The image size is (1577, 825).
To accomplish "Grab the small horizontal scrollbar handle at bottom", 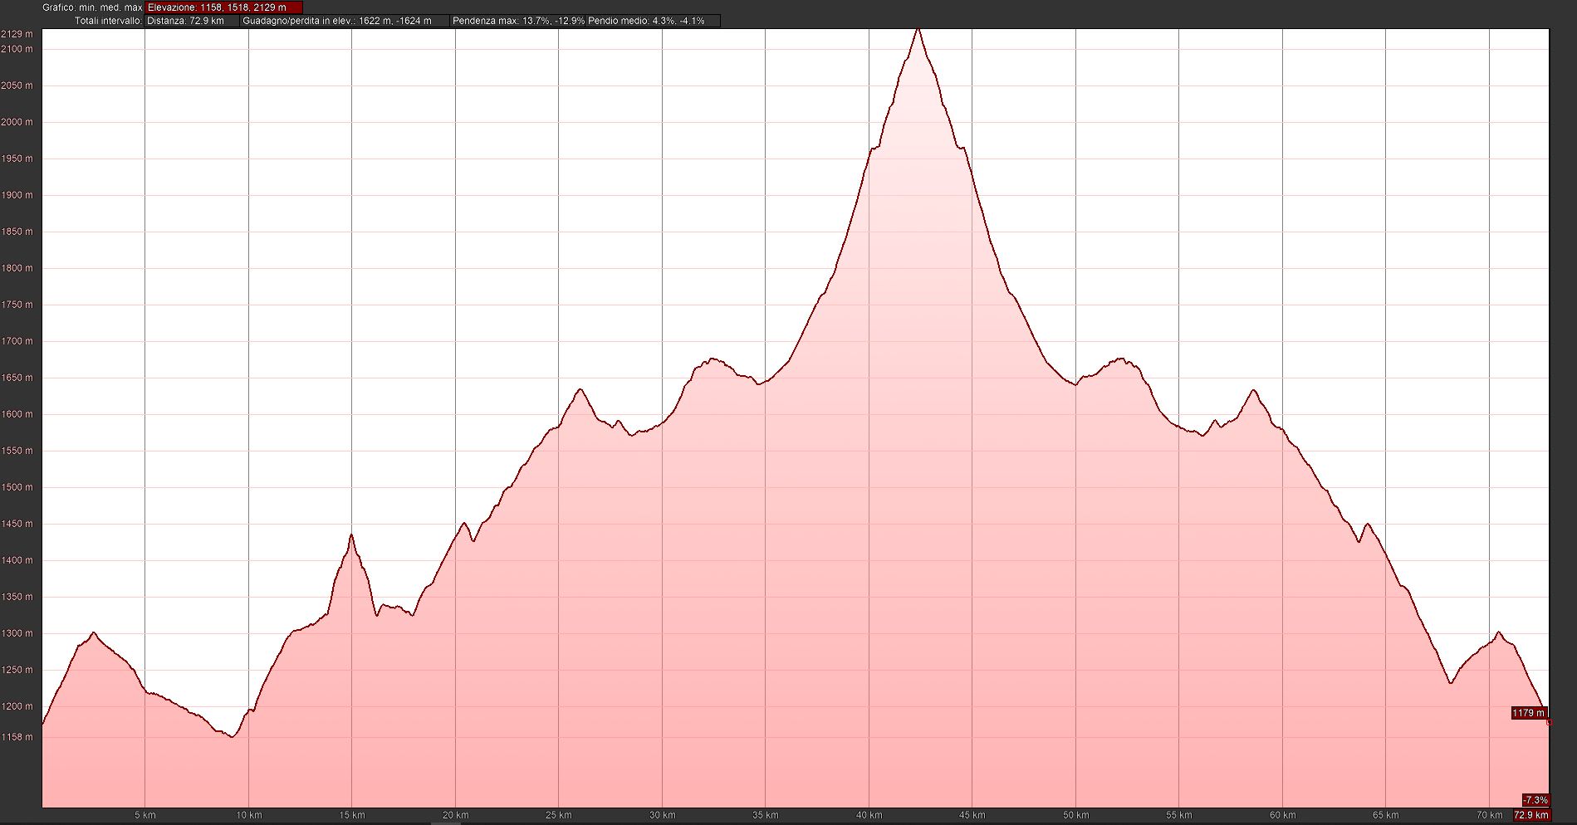I will click(446, 823).
